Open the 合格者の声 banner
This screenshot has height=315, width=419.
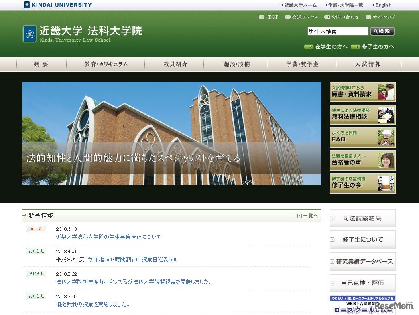click(x=362, y=160)
